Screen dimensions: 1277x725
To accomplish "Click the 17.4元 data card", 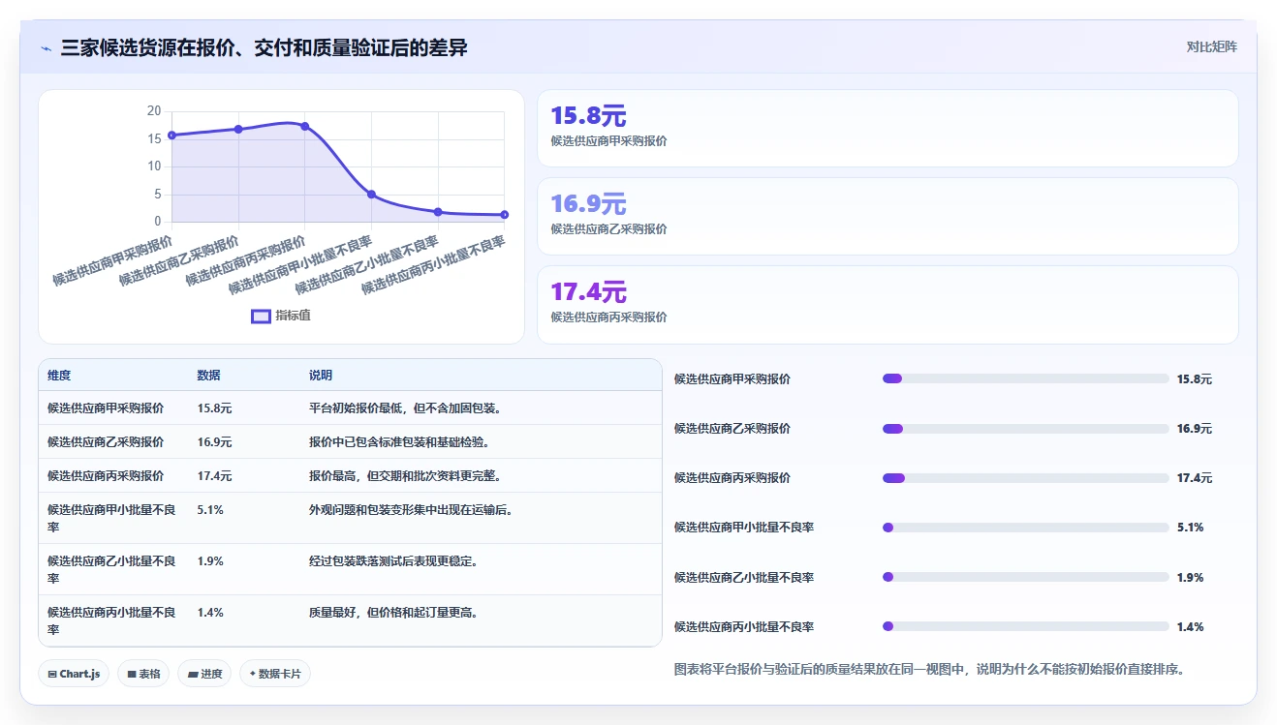I will click(888, 305).
